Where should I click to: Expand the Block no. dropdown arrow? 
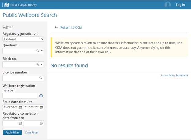click(42, 64)
